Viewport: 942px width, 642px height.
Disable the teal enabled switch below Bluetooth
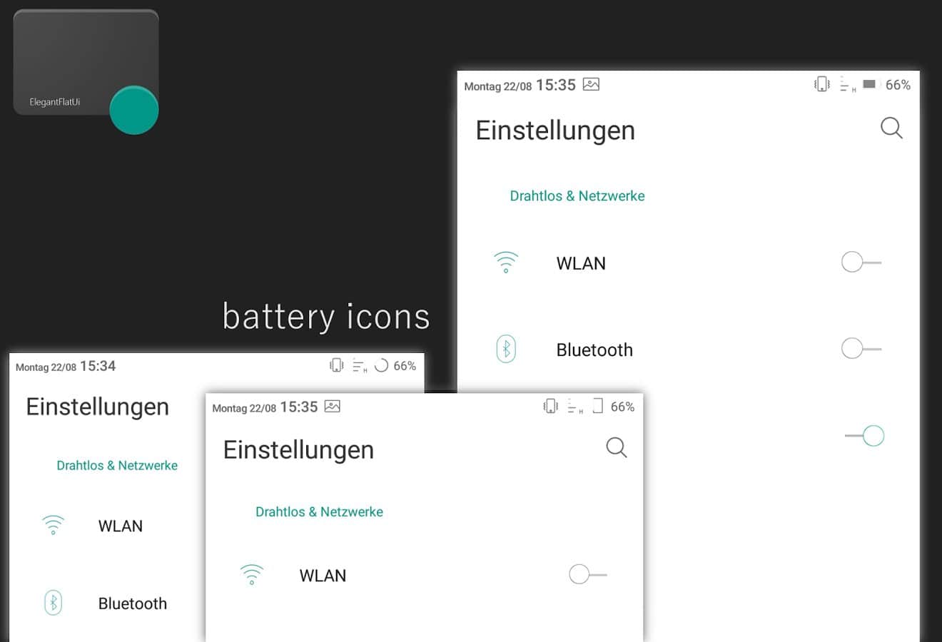pos(864,435)
